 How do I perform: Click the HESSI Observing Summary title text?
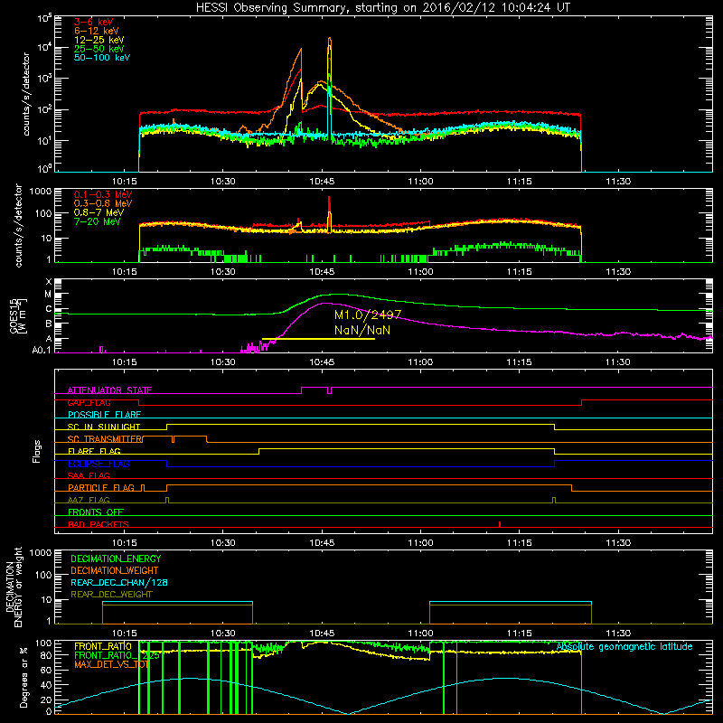[382, 7]
